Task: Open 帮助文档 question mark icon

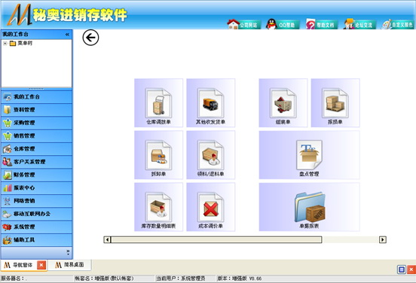Action: (x=321, y=25)
